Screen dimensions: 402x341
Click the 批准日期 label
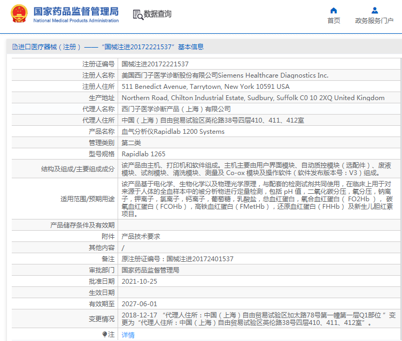click(x=102, y=282)
